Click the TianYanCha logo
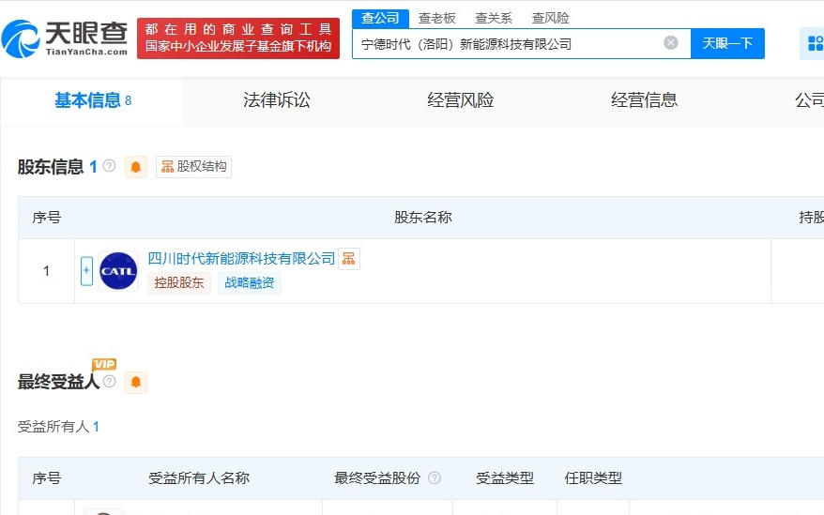The width and height of the screenshot is (824, 515). [64, 38]
